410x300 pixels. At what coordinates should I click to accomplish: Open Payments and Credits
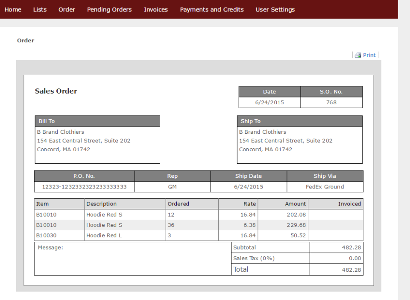(x=212, y=9)
